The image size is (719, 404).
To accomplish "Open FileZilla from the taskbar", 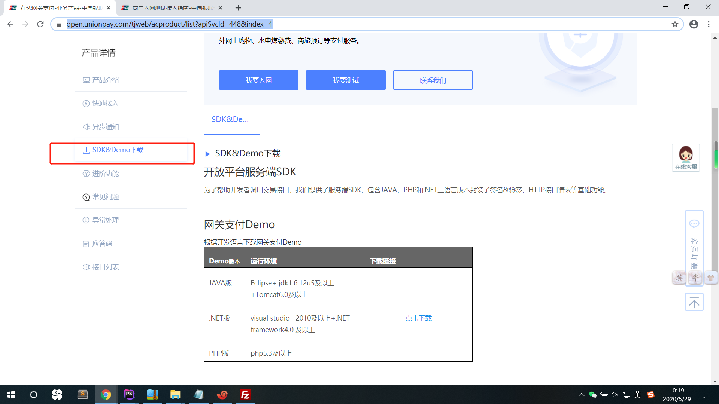I will (245, 395).
